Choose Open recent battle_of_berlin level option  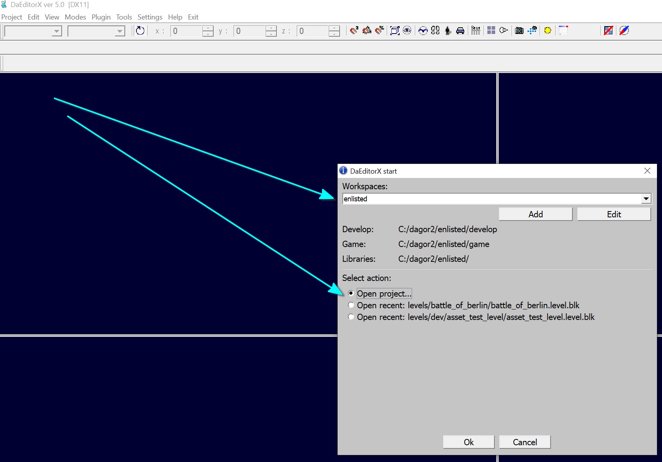click(351, 305)
